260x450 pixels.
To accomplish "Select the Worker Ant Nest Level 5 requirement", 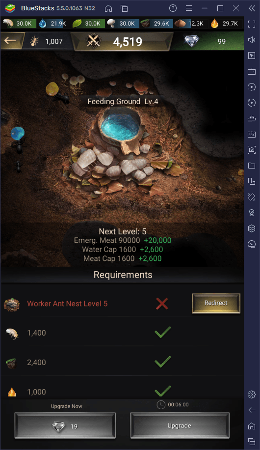I will pos(67,304).
